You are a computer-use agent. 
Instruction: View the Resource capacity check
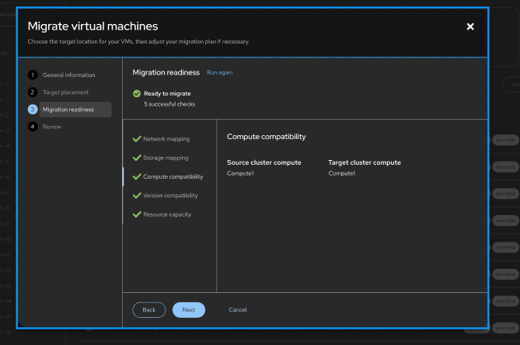(167, 214)
